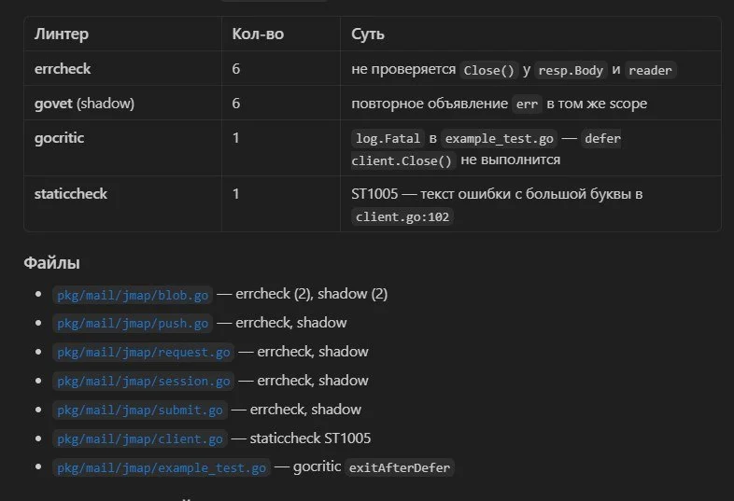Click the exitAfterDefer code label
The height and width of the screenshot is (501, 734).
(400, 467)
